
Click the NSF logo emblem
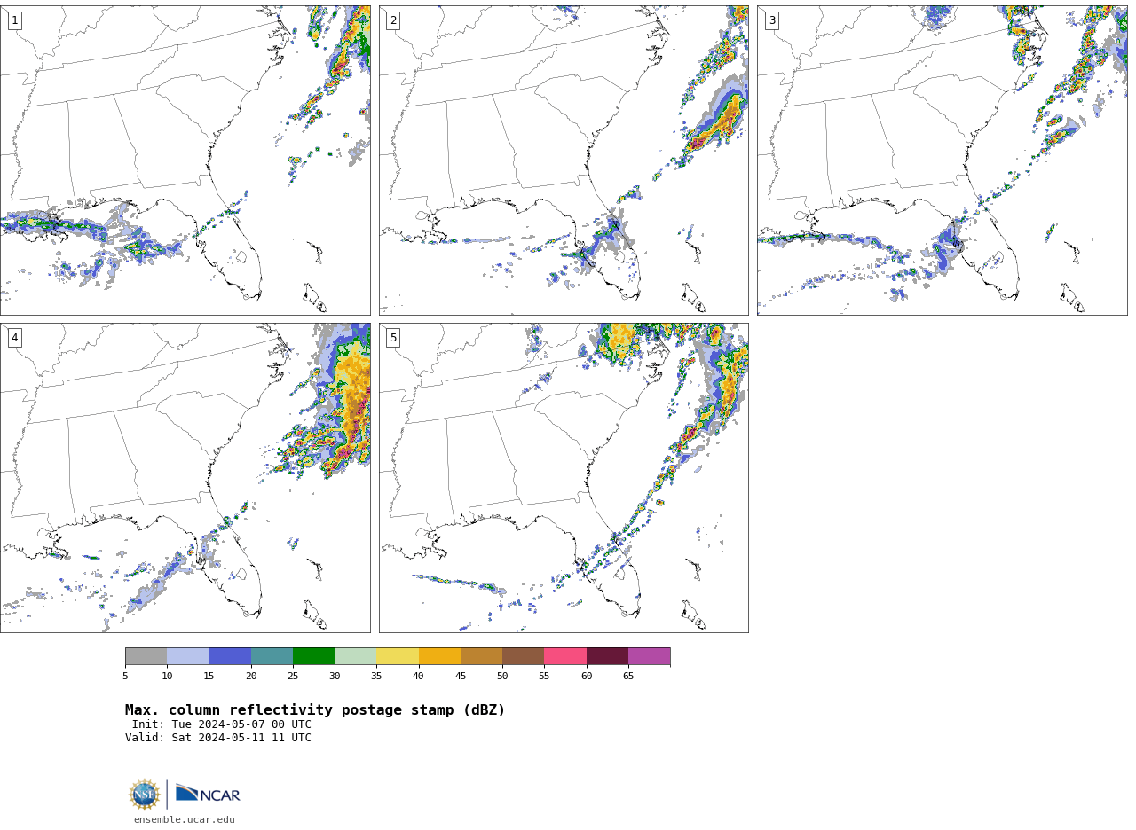145,795
